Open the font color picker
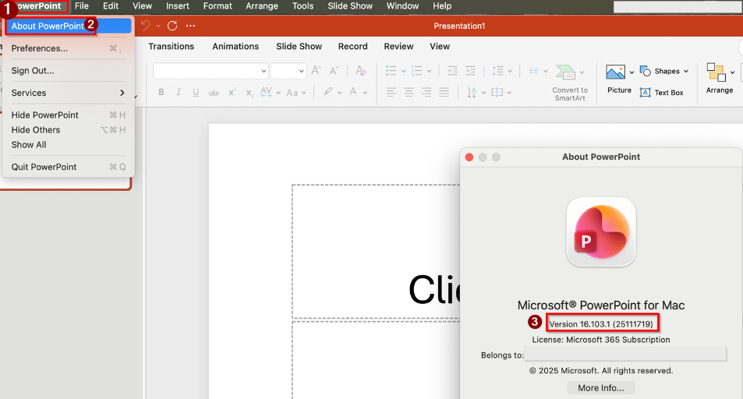This screenshot has height=399, width=743. coord(355,93)
